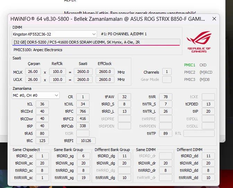Image resolution: width=233 pixels, height=188 pixels.
Task: Select the tRP value 40
Action: [42, 126]
